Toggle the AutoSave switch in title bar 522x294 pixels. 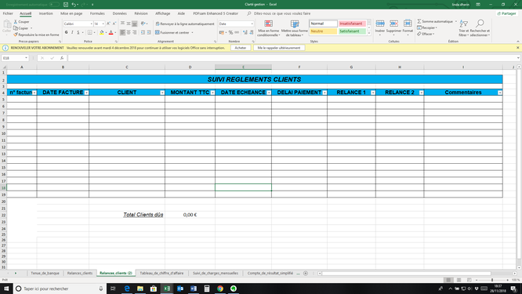click(x=54, y=5)
